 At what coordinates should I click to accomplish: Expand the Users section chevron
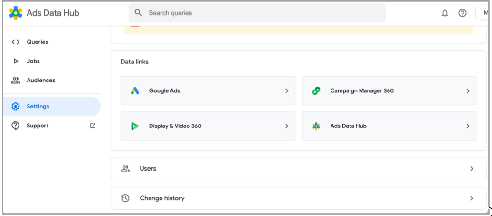tap(471, 169)
